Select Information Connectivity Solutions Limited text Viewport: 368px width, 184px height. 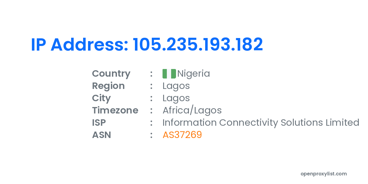coord(261,123)
